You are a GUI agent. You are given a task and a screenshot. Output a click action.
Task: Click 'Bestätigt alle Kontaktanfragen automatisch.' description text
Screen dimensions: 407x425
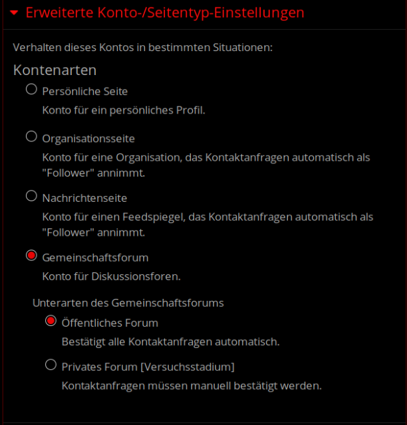(x=170, y=342)
